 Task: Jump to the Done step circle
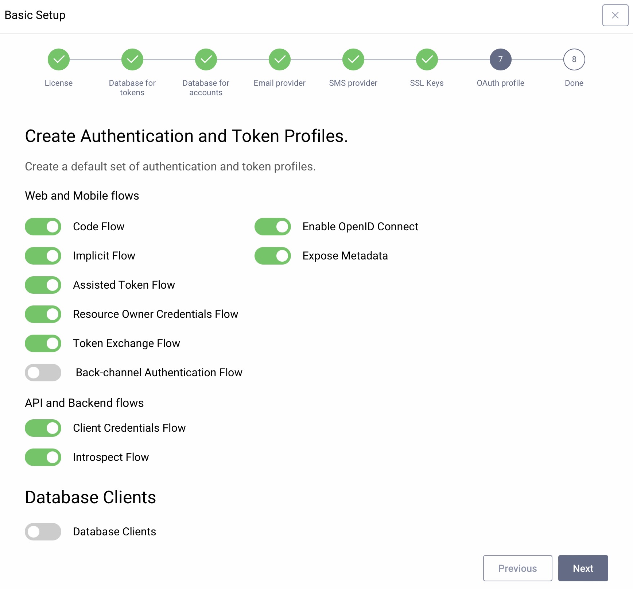tap(574, 59)
